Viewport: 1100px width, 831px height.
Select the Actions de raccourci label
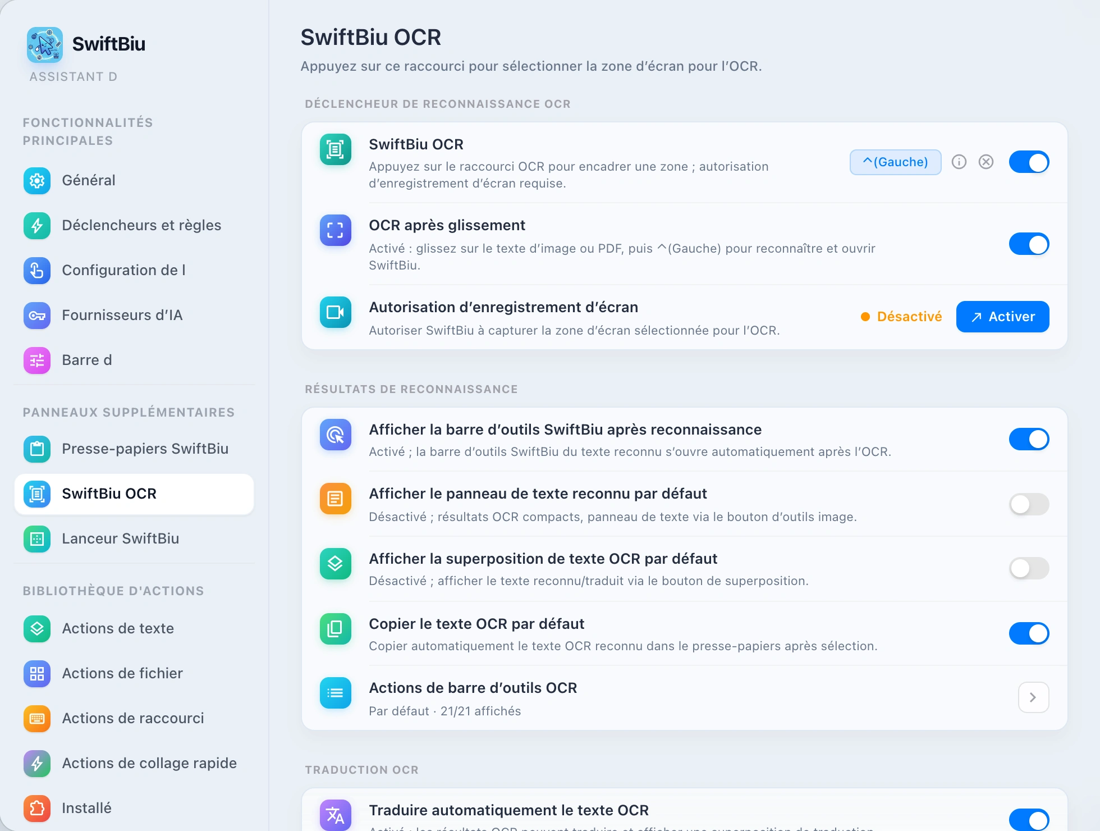coord(133,718)
